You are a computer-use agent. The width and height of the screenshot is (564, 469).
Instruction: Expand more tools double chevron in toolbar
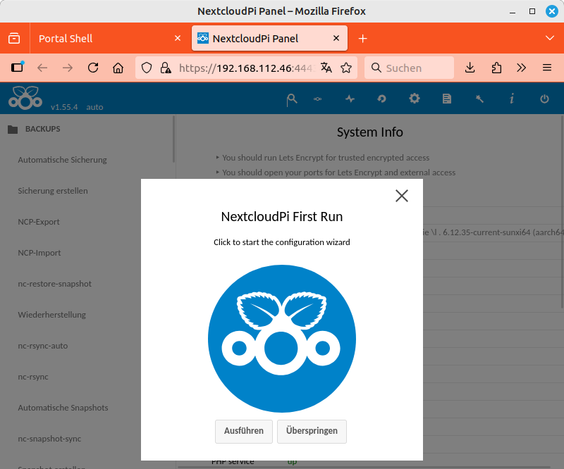pos(522,68)
